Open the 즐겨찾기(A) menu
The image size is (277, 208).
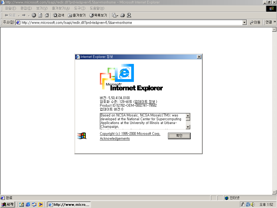click(61, 8)
